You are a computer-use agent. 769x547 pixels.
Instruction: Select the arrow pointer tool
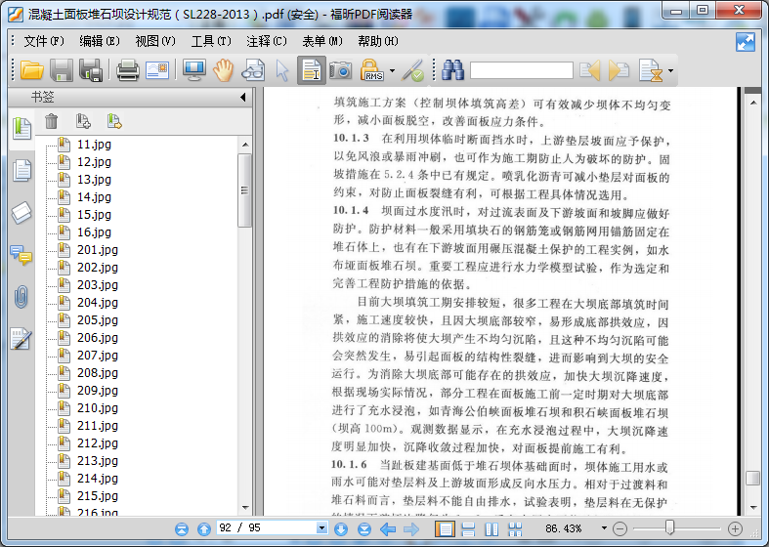tap(282, 70)
